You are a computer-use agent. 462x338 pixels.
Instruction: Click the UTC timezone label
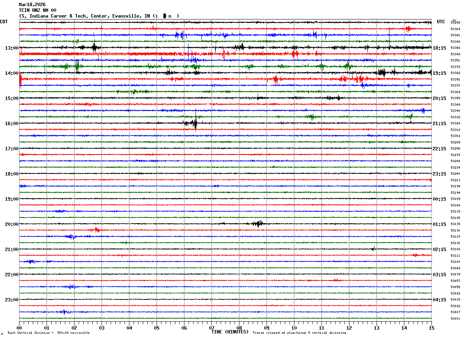(441, 22)
